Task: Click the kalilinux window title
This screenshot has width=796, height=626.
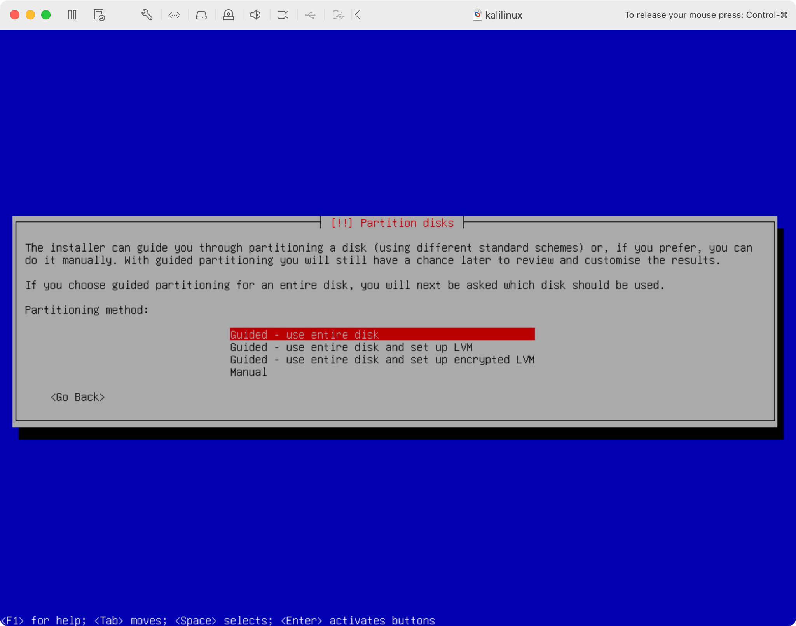Action: pyautogui.click(x=503, y=15)
